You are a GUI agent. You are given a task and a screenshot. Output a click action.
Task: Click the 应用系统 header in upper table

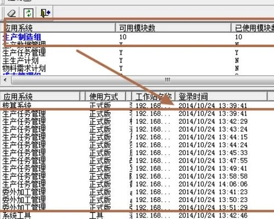click(x=58, y=28)
